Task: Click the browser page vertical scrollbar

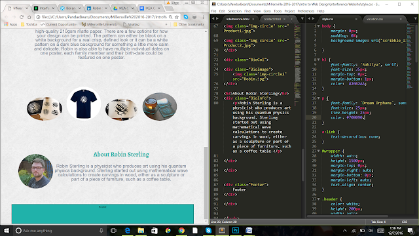Action: click(x=206, y=182)
